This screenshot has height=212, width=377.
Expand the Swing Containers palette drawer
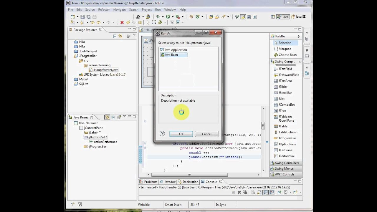[x=286, y=163]
